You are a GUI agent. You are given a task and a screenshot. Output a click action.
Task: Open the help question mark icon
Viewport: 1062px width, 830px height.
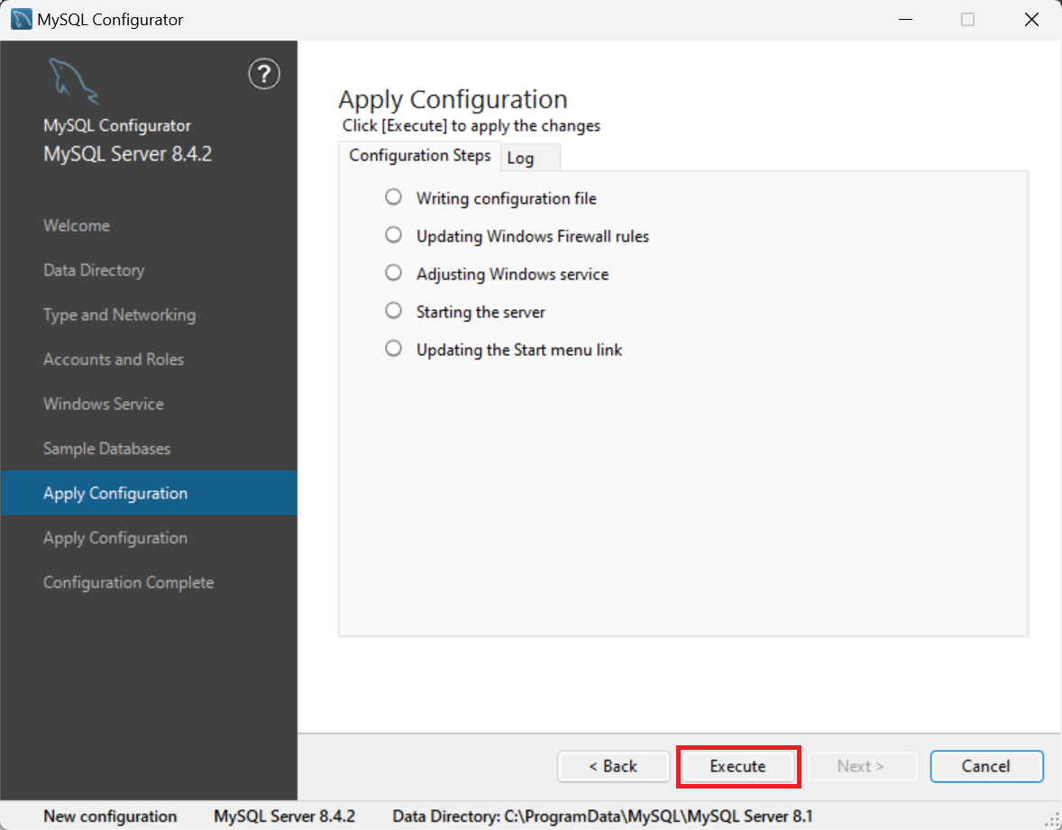(264, 74)
